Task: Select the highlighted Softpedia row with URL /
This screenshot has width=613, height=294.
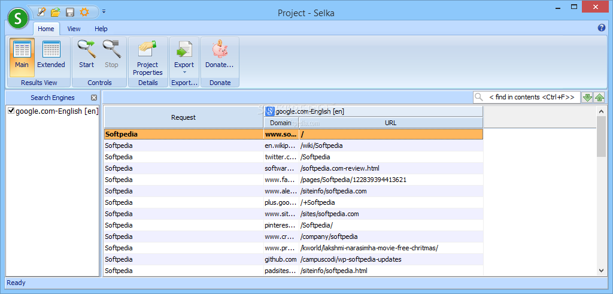Action: tap(293, 134)
